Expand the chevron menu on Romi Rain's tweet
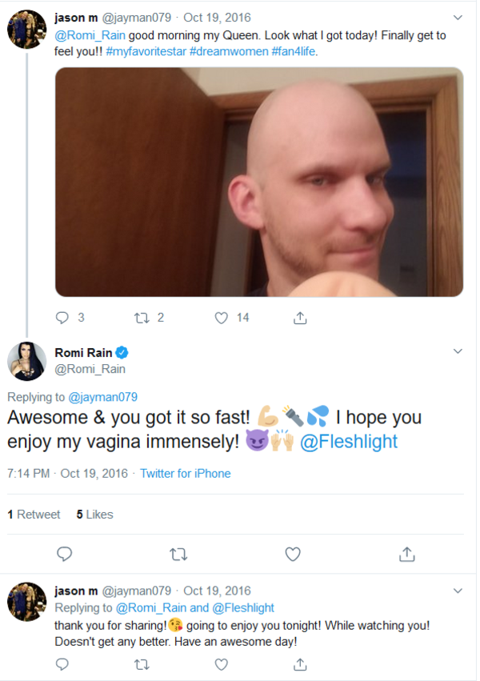480x681 pixels. 458,351
